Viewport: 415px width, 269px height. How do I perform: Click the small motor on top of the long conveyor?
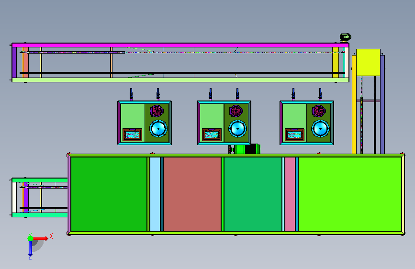[x=345, y=37]
